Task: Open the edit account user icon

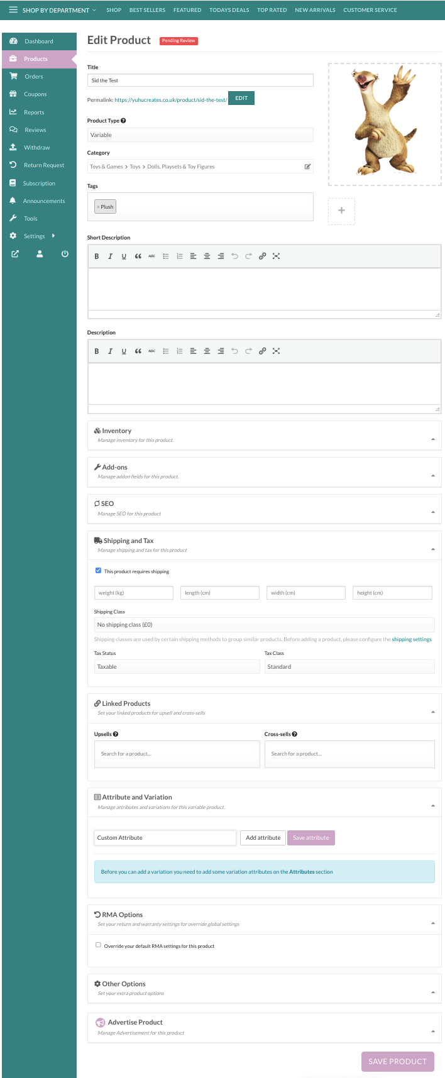Action: coord(40,254)
